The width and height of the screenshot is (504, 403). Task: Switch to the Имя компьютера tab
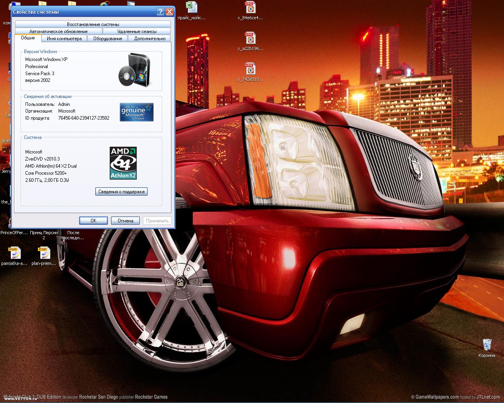click(x=64, y=39)
